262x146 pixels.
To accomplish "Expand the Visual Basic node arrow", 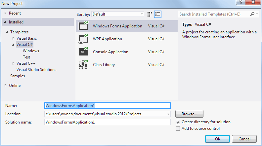I will (x=13, y=38).
